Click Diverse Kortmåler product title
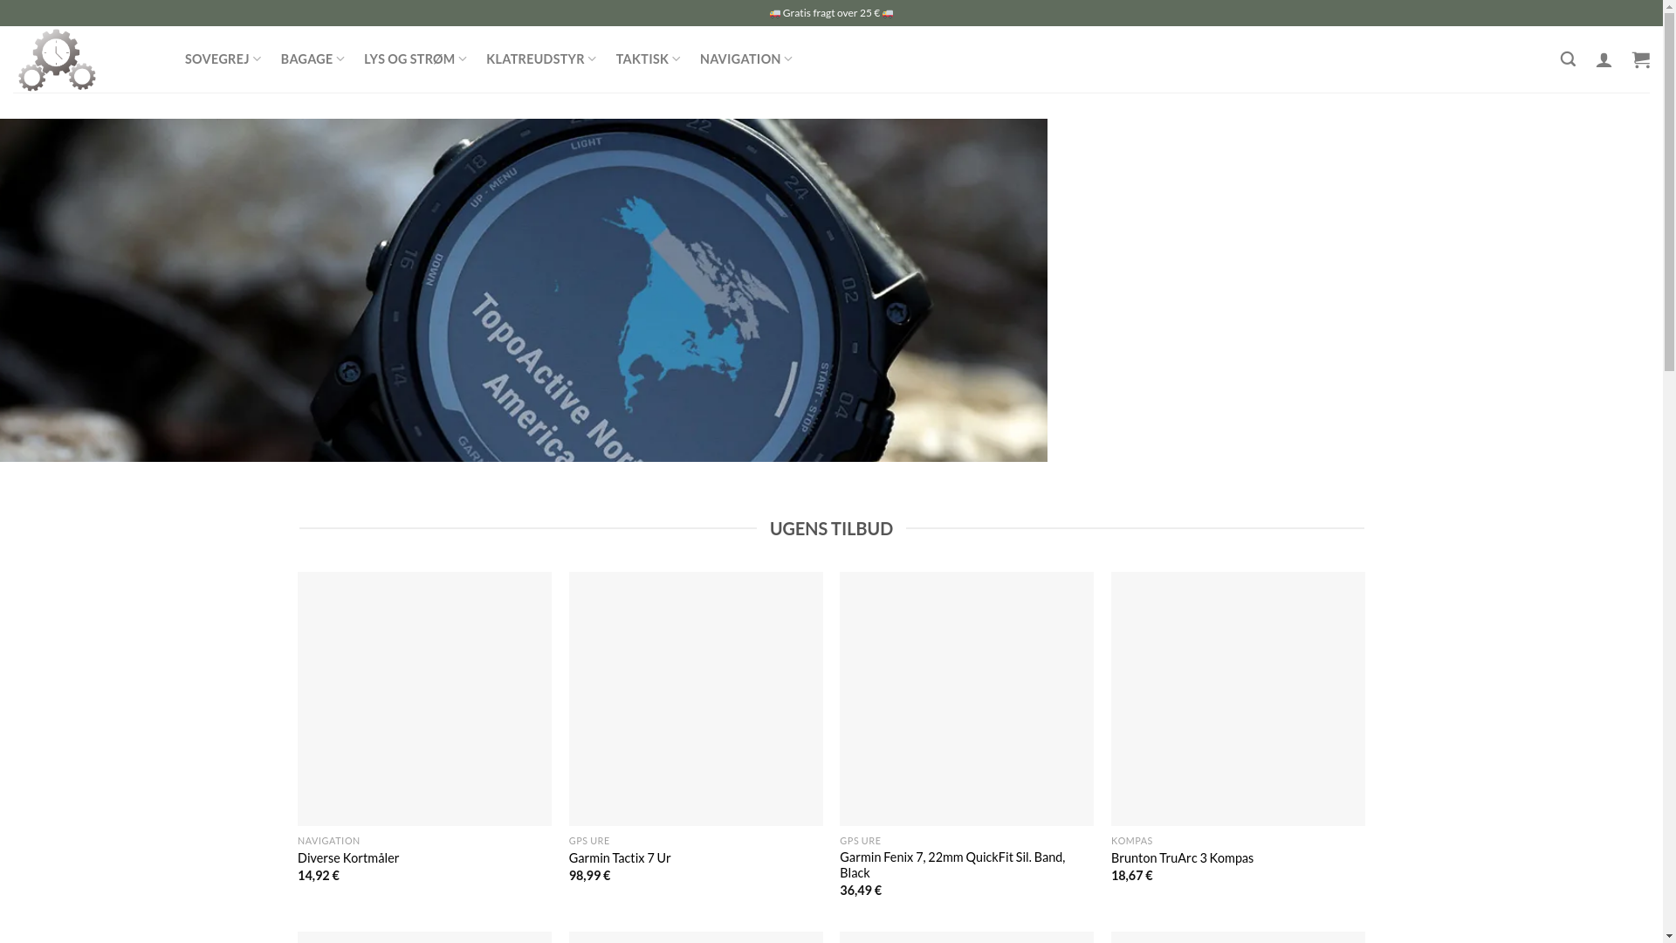This screenshot has width=1676, height=943. [x=348, y=858]
